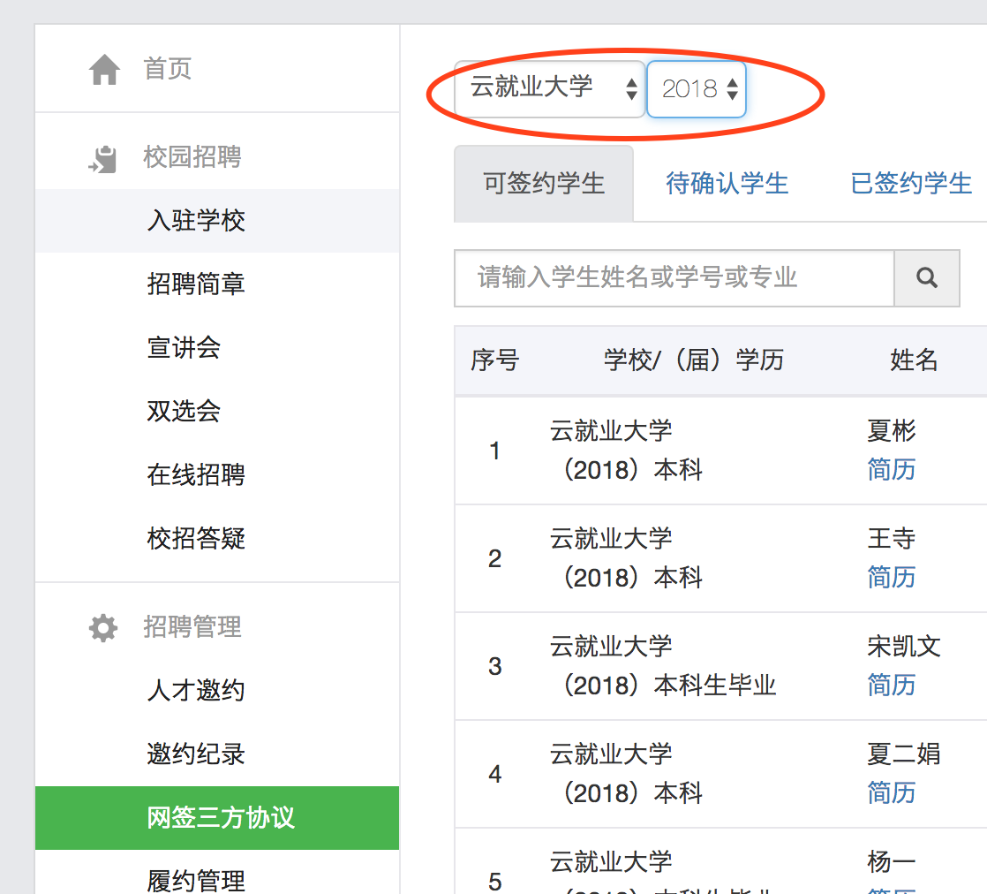The width and height of the screenshot is (987, 894).
Task: Open the 2018 year dropdown
Action: pos(697,89)
